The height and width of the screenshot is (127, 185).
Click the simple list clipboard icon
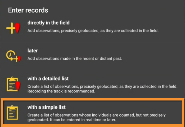(12, 113)
